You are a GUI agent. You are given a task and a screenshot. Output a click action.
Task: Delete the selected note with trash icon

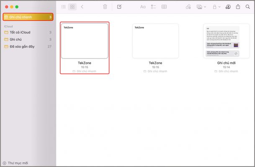(105, 7)
